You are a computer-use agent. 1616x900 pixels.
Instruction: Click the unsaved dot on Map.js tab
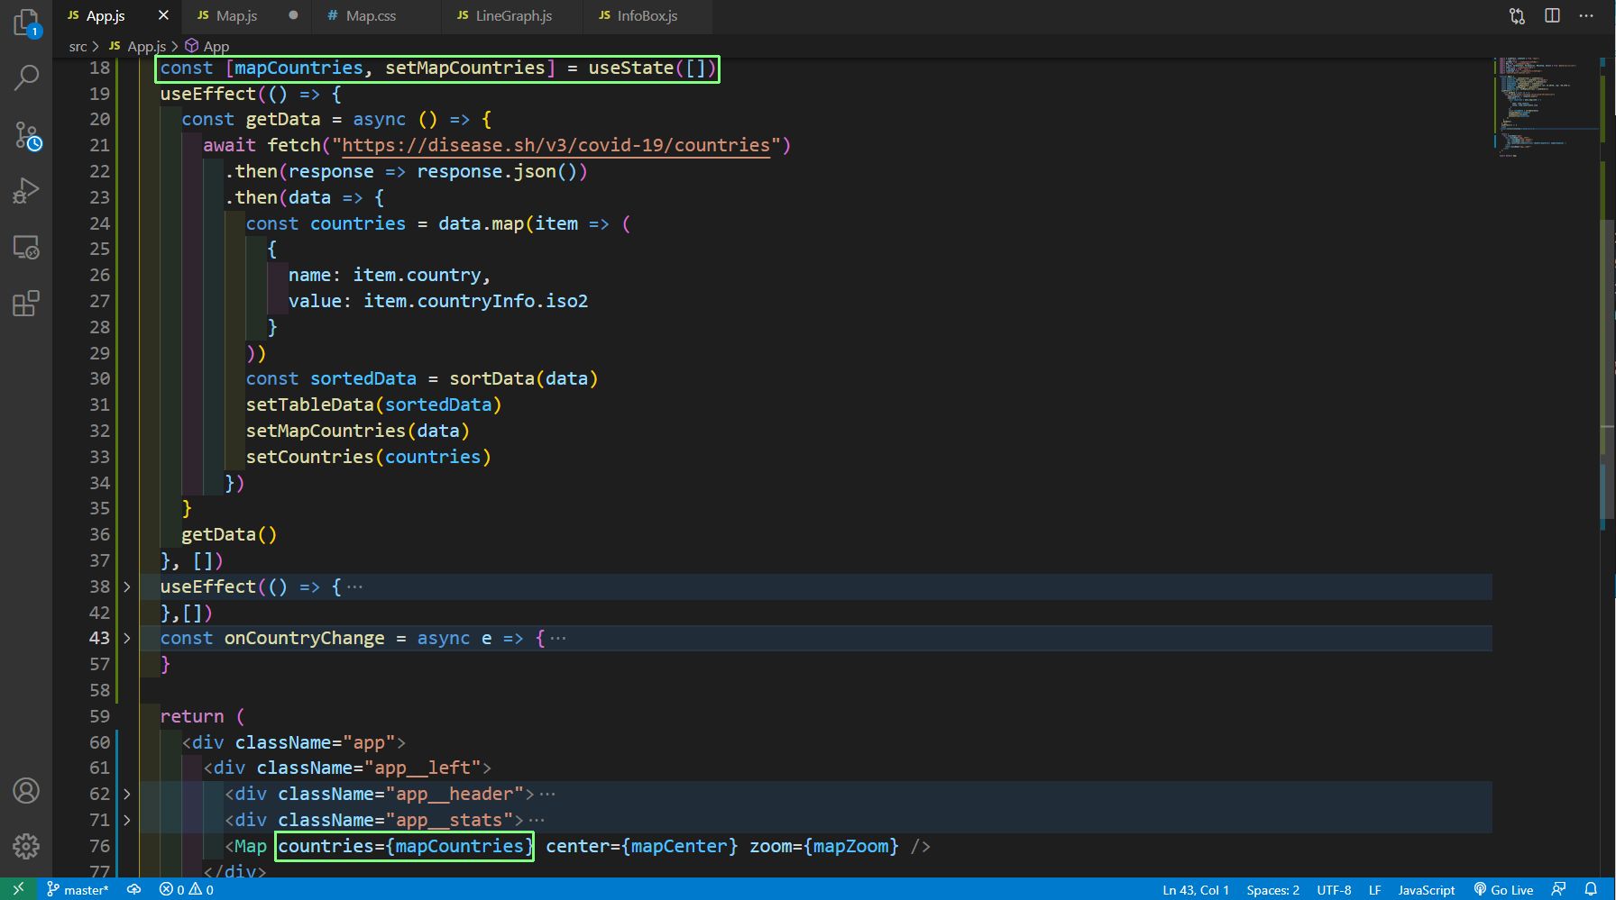click(x=293, y=15)
